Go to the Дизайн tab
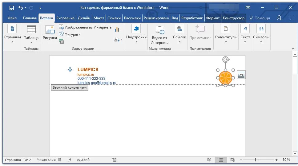This screenshot has width=298, height=166. point(84,18)
